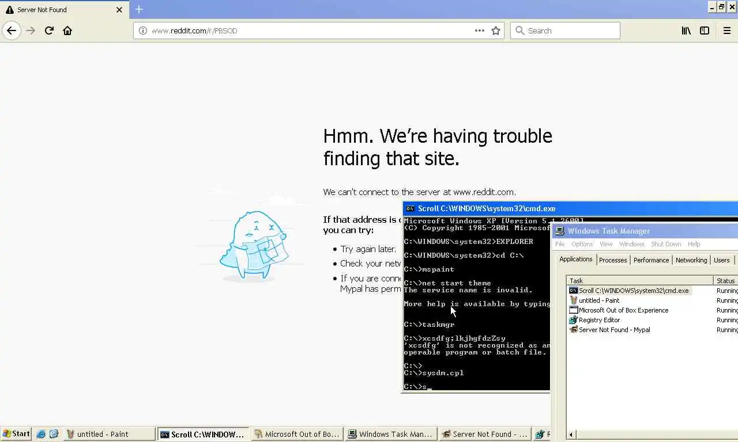
Task: Open Task Manager Shut Down menu
Action: coord(666,244)
